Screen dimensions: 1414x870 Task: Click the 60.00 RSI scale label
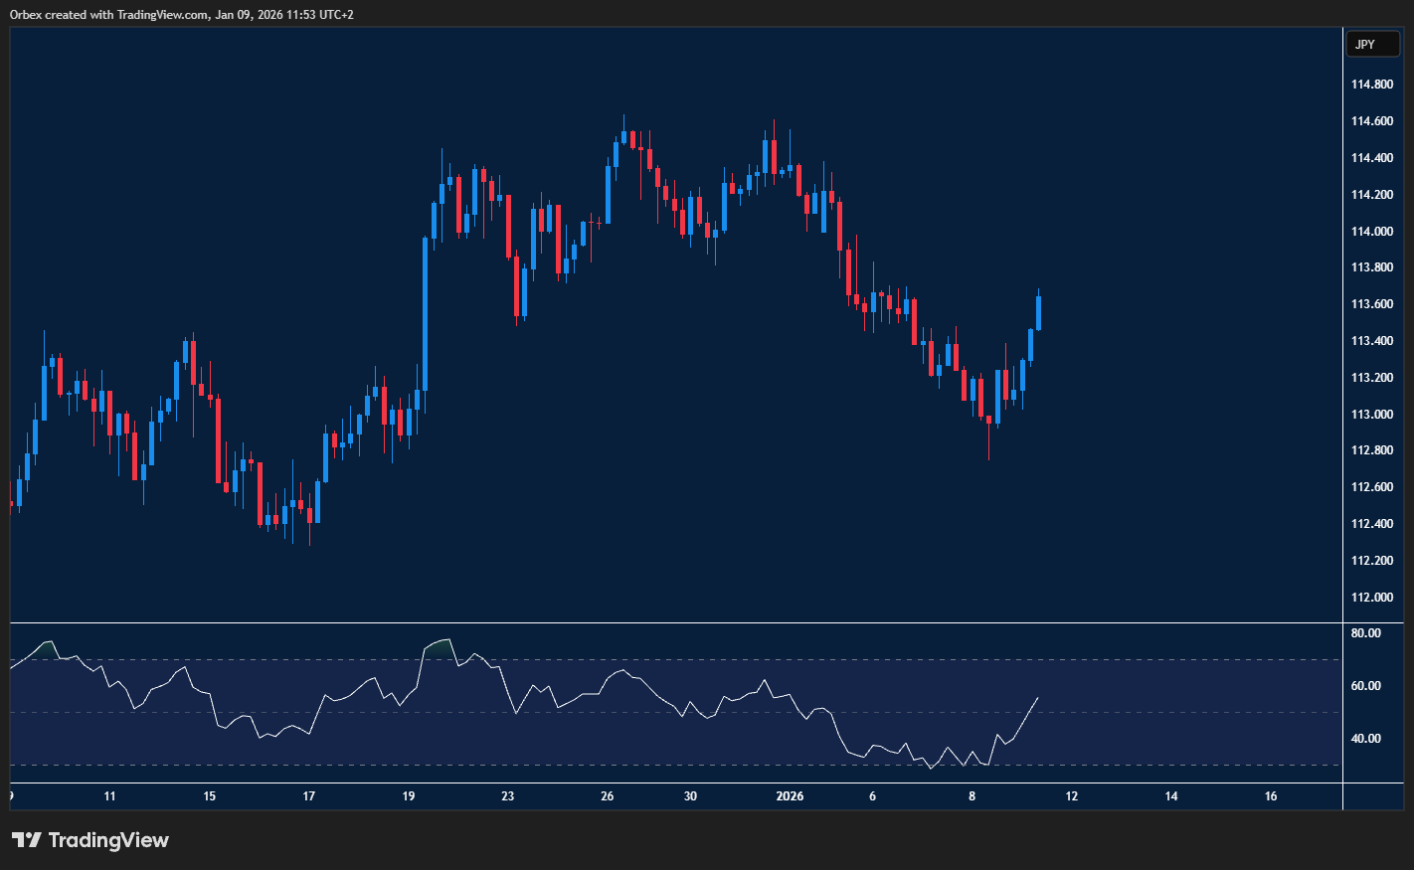(1365, 686)
